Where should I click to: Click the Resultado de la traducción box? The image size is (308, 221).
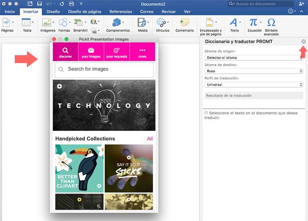click(x=254, y=96)
